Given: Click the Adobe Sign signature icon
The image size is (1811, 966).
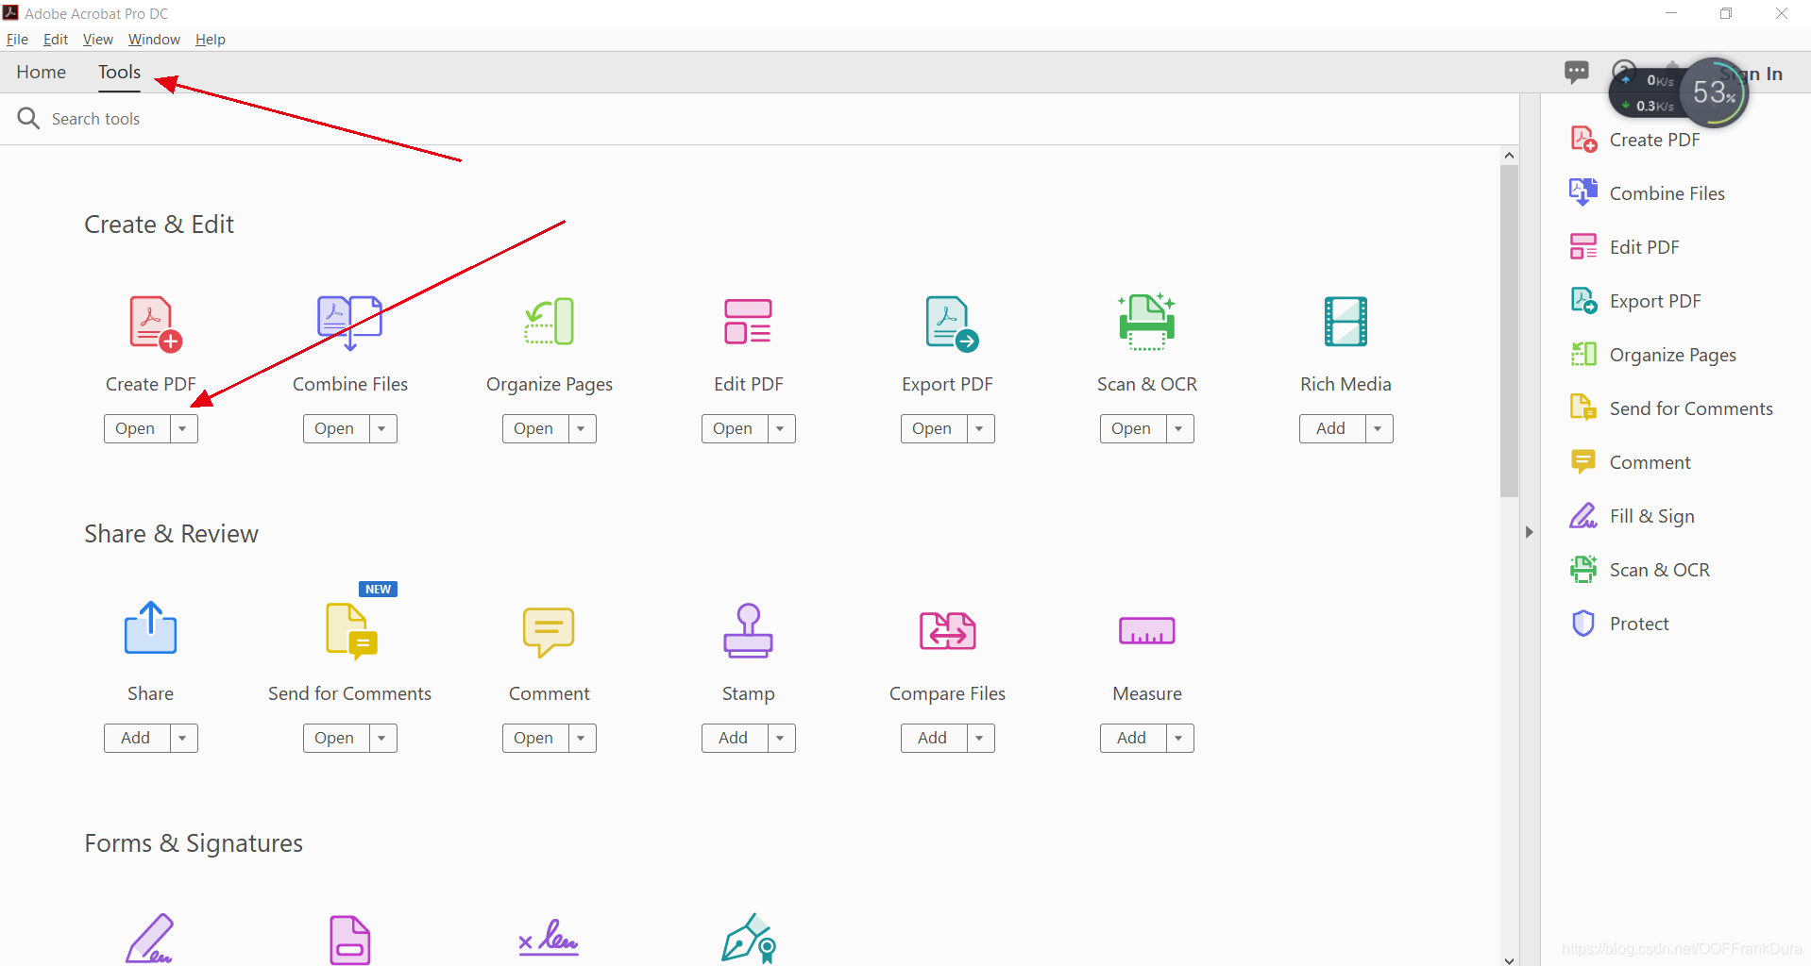Looking at the screenshot, I should (549, 939).
